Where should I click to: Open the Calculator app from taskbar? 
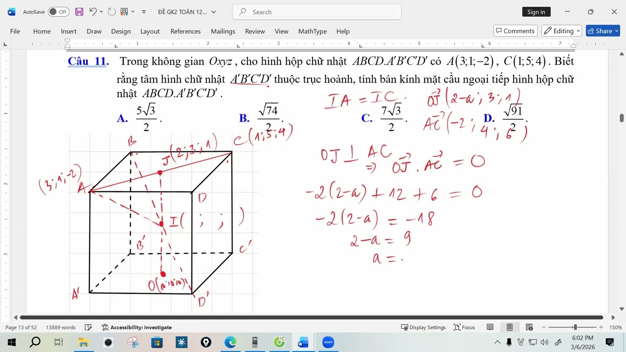click(255, 342)
